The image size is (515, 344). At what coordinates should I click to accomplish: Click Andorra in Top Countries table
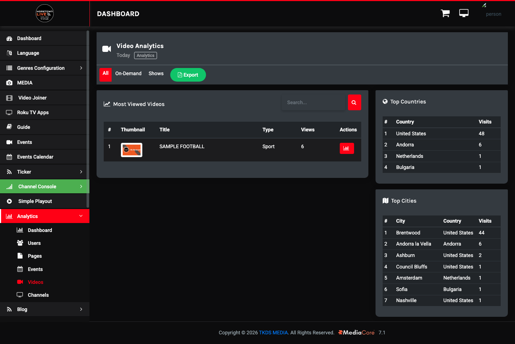[405, 145]
